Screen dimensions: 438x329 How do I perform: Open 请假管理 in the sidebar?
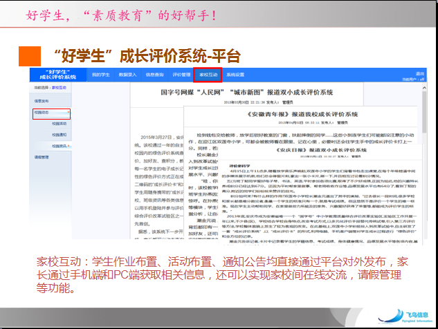point(43,158)
